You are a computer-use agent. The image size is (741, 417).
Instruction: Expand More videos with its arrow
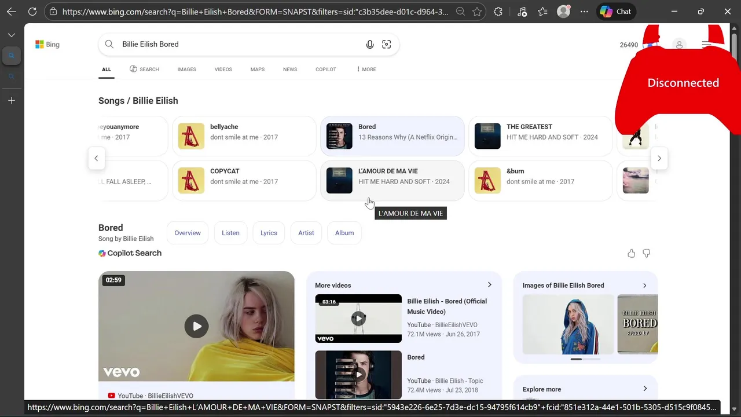489,285
